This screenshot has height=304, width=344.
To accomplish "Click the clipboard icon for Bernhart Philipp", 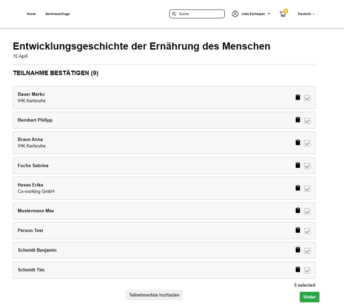I will 298,120.
